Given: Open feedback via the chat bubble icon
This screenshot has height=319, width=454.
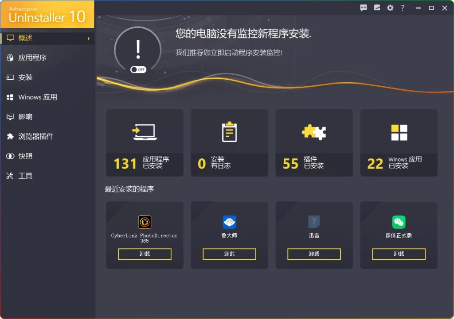Looking at the screenshot, I should 364,8.
